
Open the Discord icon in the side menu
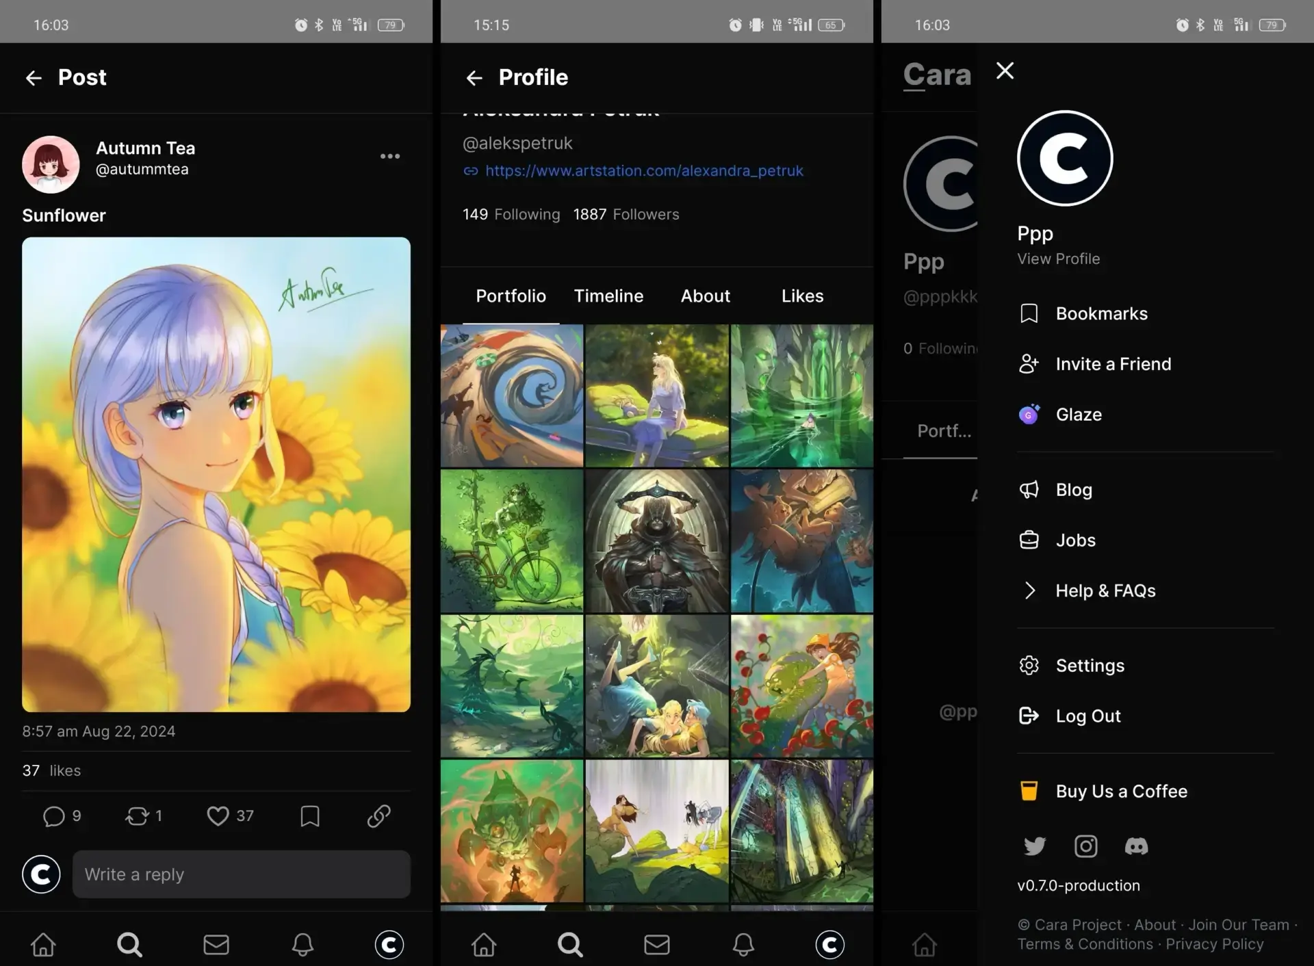pos(1136,846)
